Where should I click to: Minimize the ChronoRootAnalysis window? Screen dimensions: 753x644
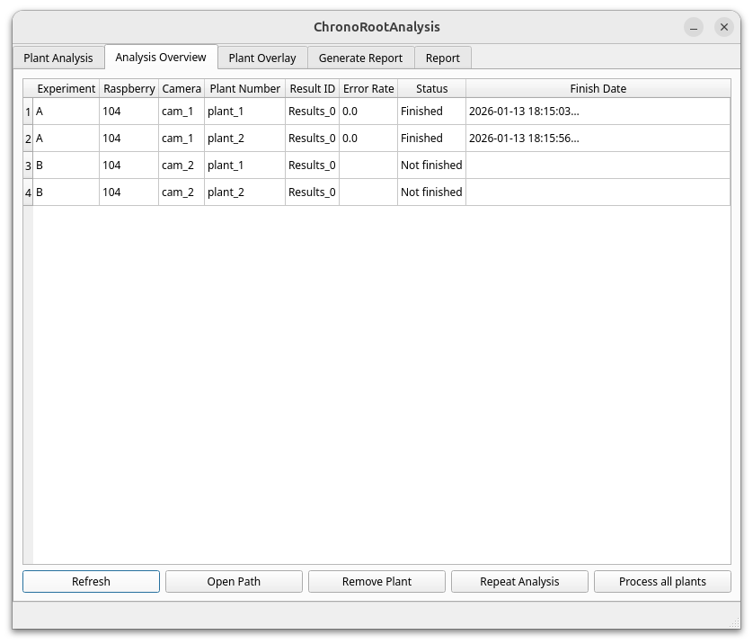tap(694, 27)
